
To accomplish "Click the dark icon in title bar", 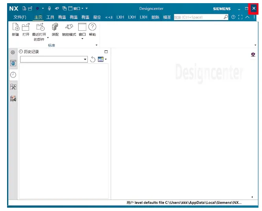I will (38, 8).
